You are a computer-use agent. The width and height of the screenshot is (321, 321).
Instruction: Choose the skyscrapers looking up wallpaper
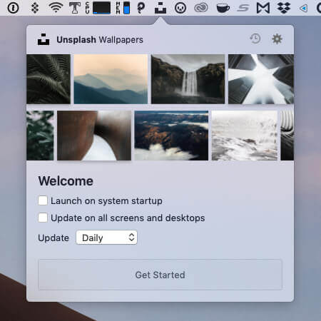click(261, 79)
